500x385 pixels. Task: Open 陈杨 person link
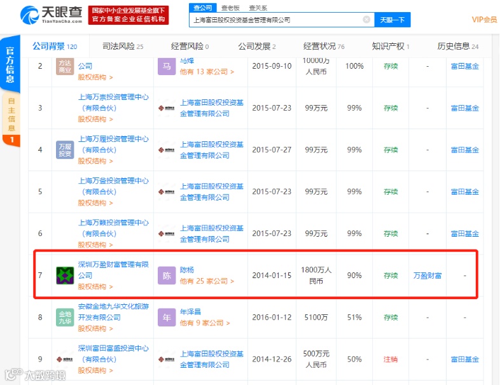coord(187,270)
